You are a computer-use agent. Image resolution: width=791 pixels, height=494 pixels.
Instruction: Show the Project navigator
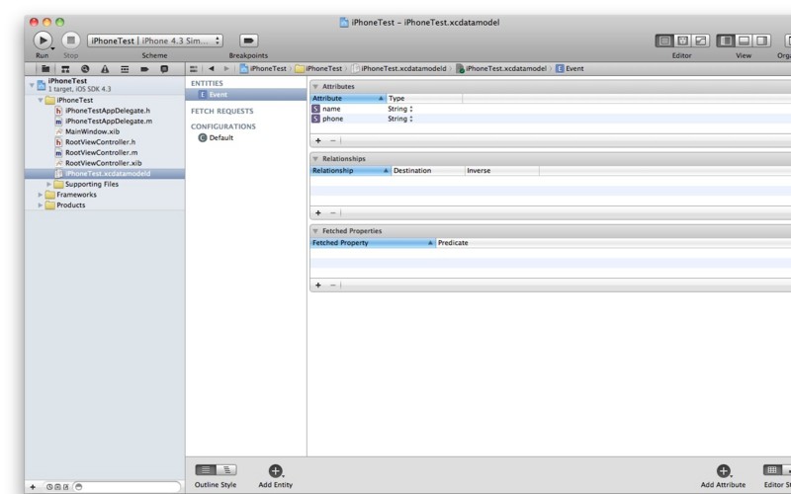point(45,69)
